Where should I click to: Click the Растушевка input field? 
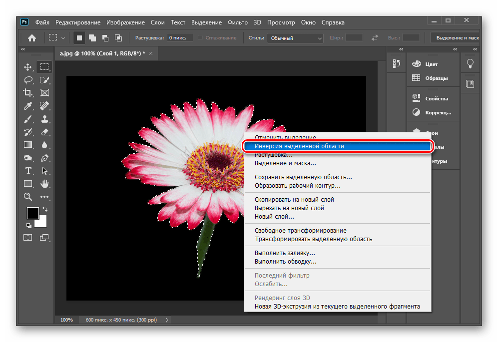[x=180, y=38]
